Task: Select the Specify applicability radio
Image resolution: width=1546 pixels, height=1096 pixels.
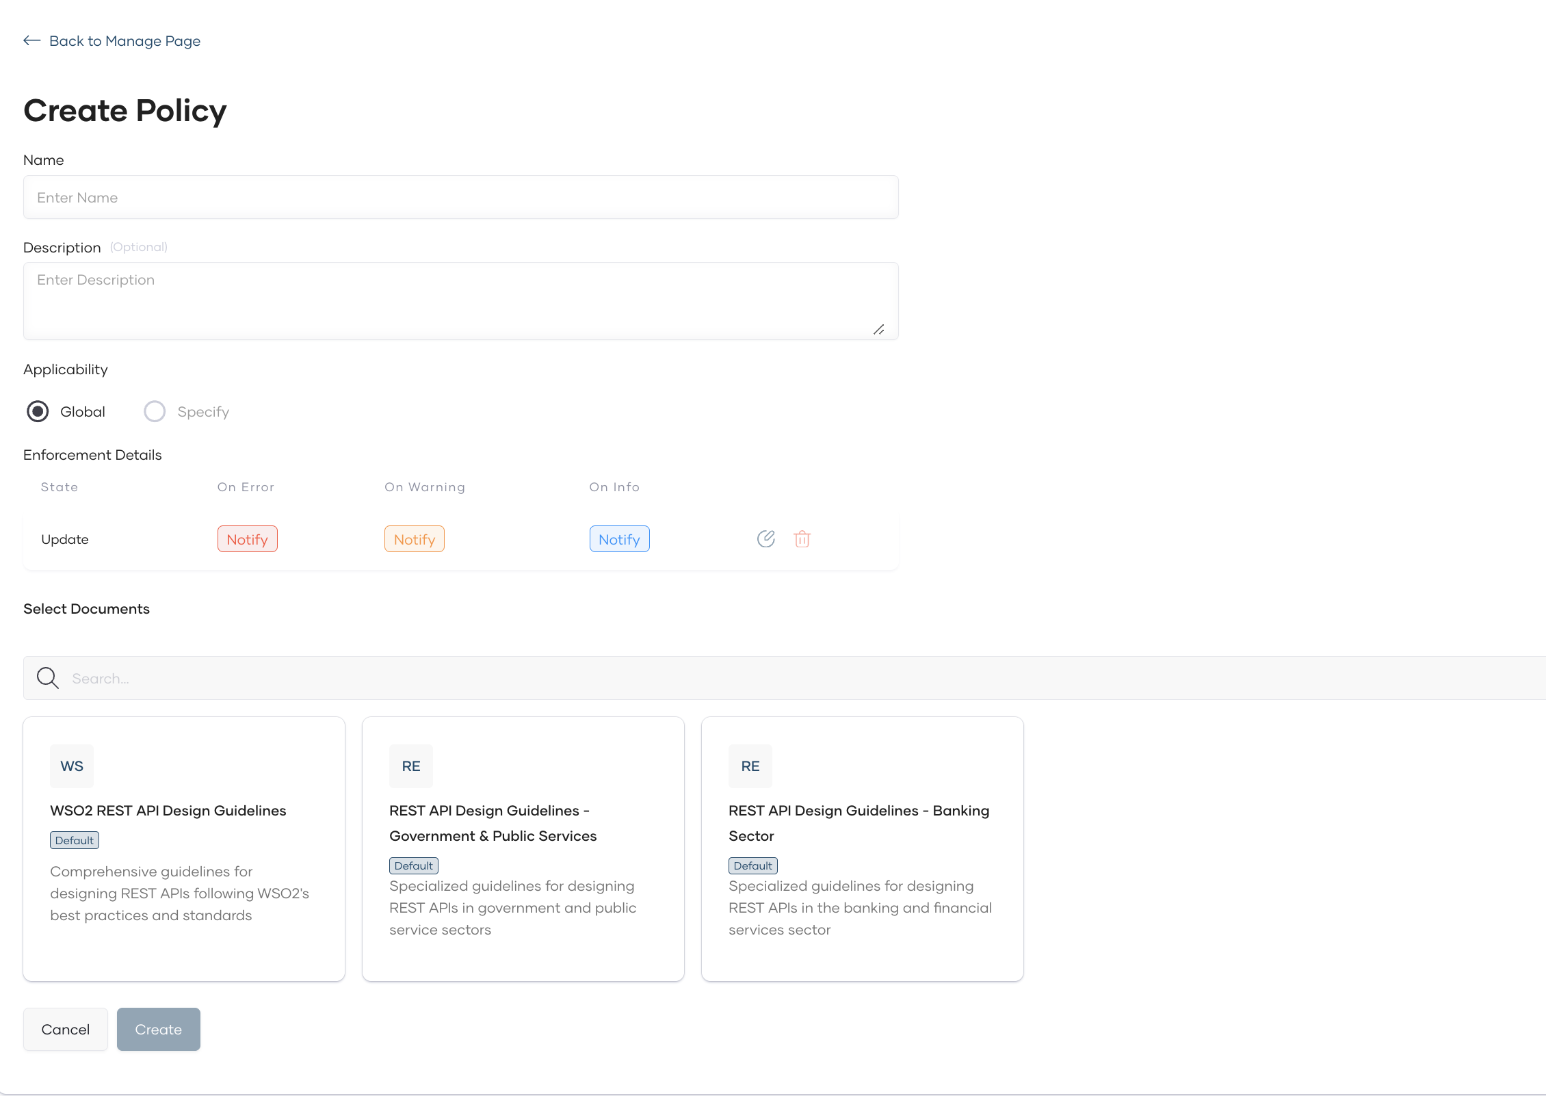Action: 155,412
